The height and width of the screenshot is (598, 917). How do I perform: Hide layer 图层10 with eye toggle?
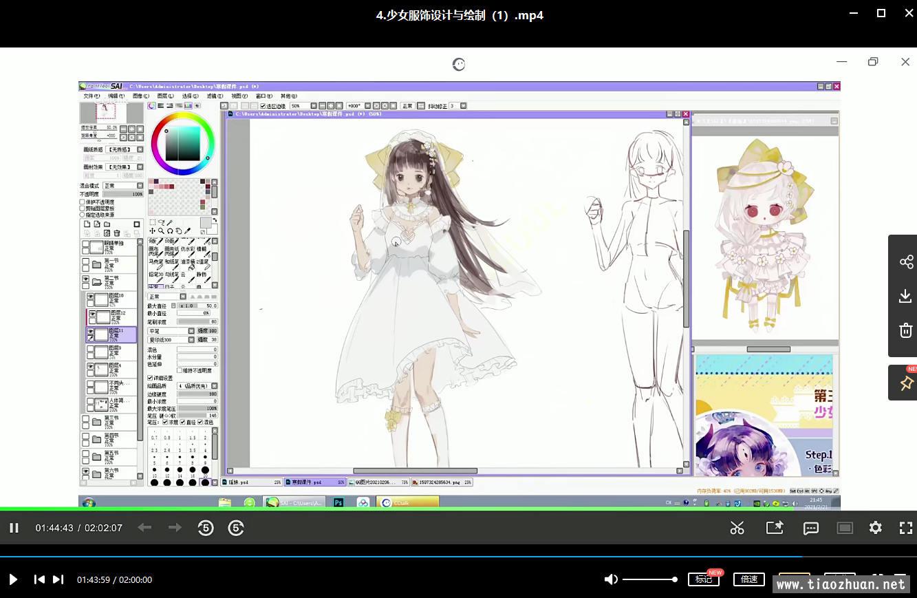click(x=90, y=297)
